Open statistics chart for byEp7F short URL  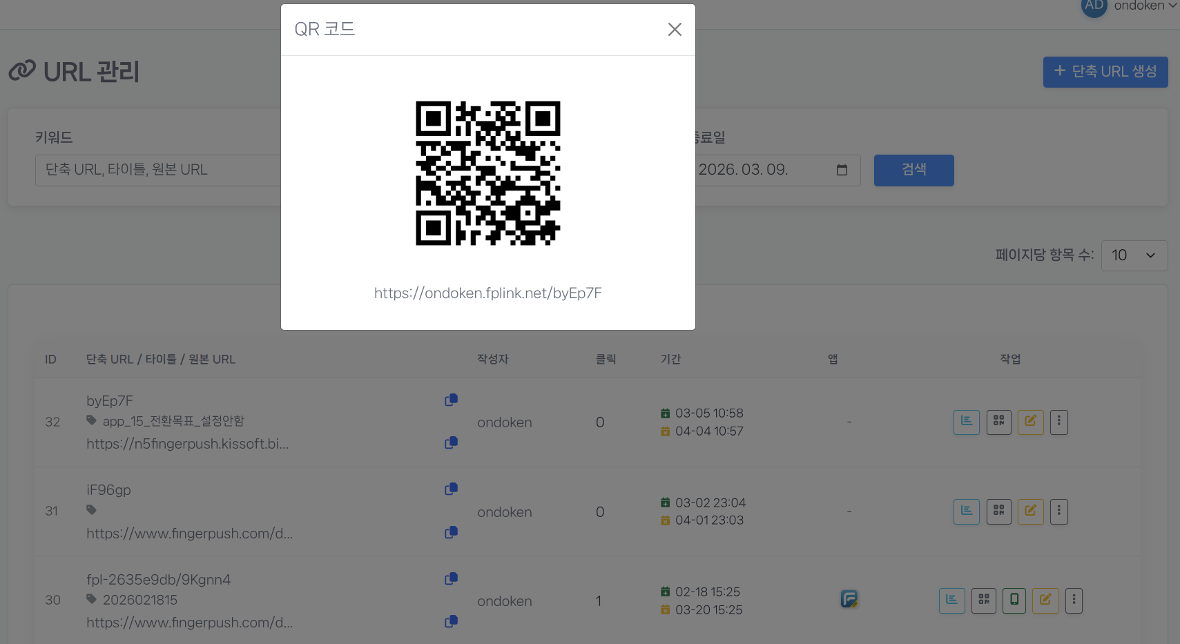click(x=966, y=422)
